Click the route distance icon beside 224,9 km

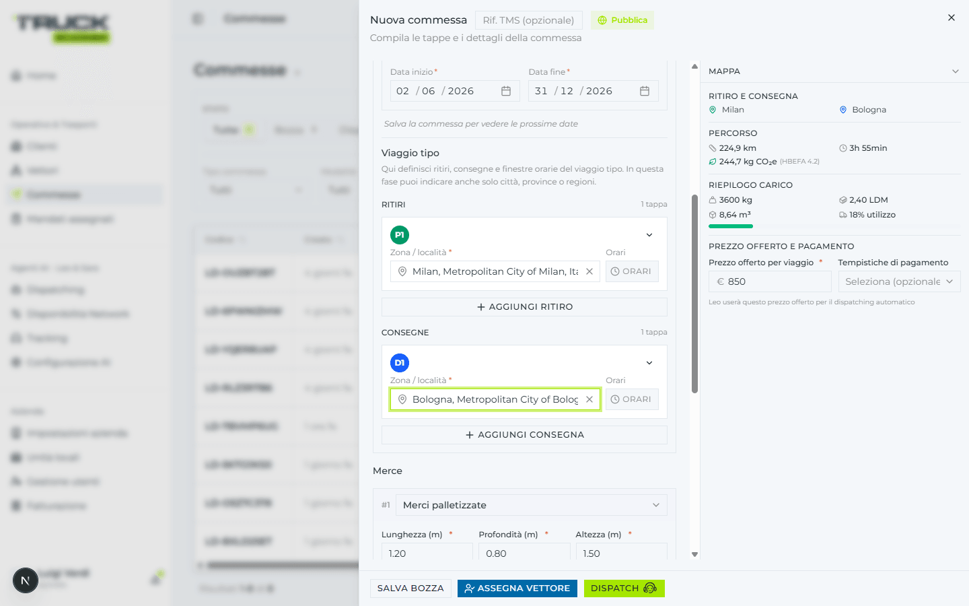click(x=713, y=148)
